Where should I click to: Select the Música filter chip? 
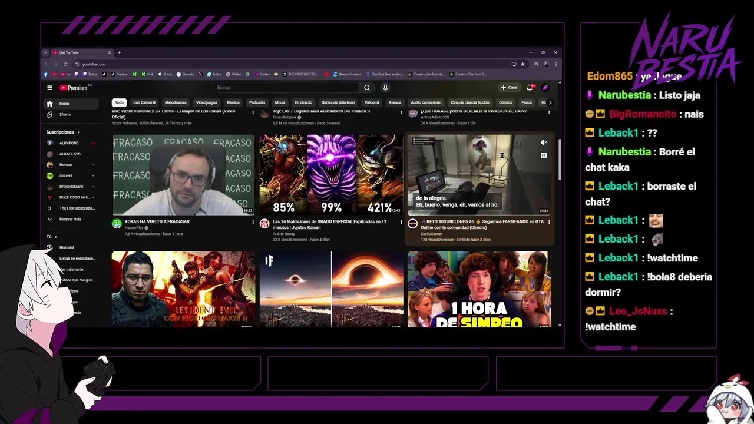click(233, 102)
